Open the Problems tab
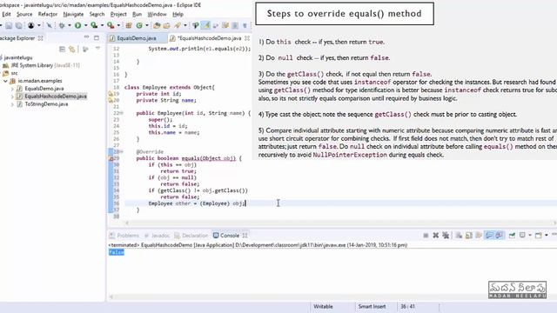The image size is (557, 313). [124, 236]
